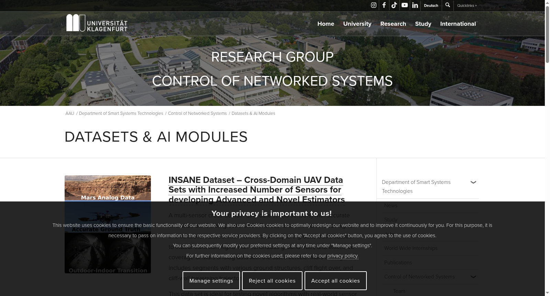Collapse Control of Networked Systems sidebar chevron
This screenshot has width=550, height=296.
coord(473,277)
